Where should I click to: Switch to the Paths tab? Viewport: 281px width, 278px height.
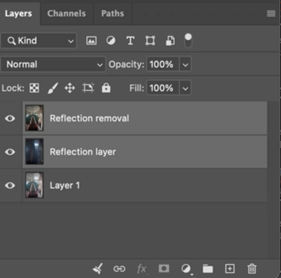[113, 13]
